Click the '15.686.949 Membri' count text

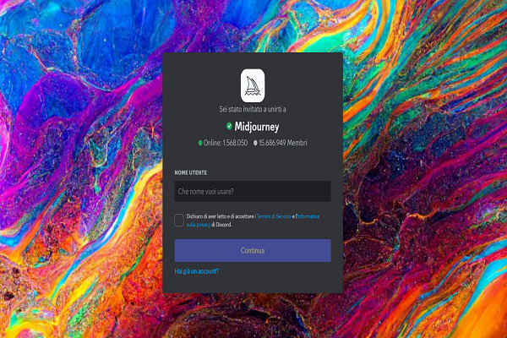(x=283, y=143)
